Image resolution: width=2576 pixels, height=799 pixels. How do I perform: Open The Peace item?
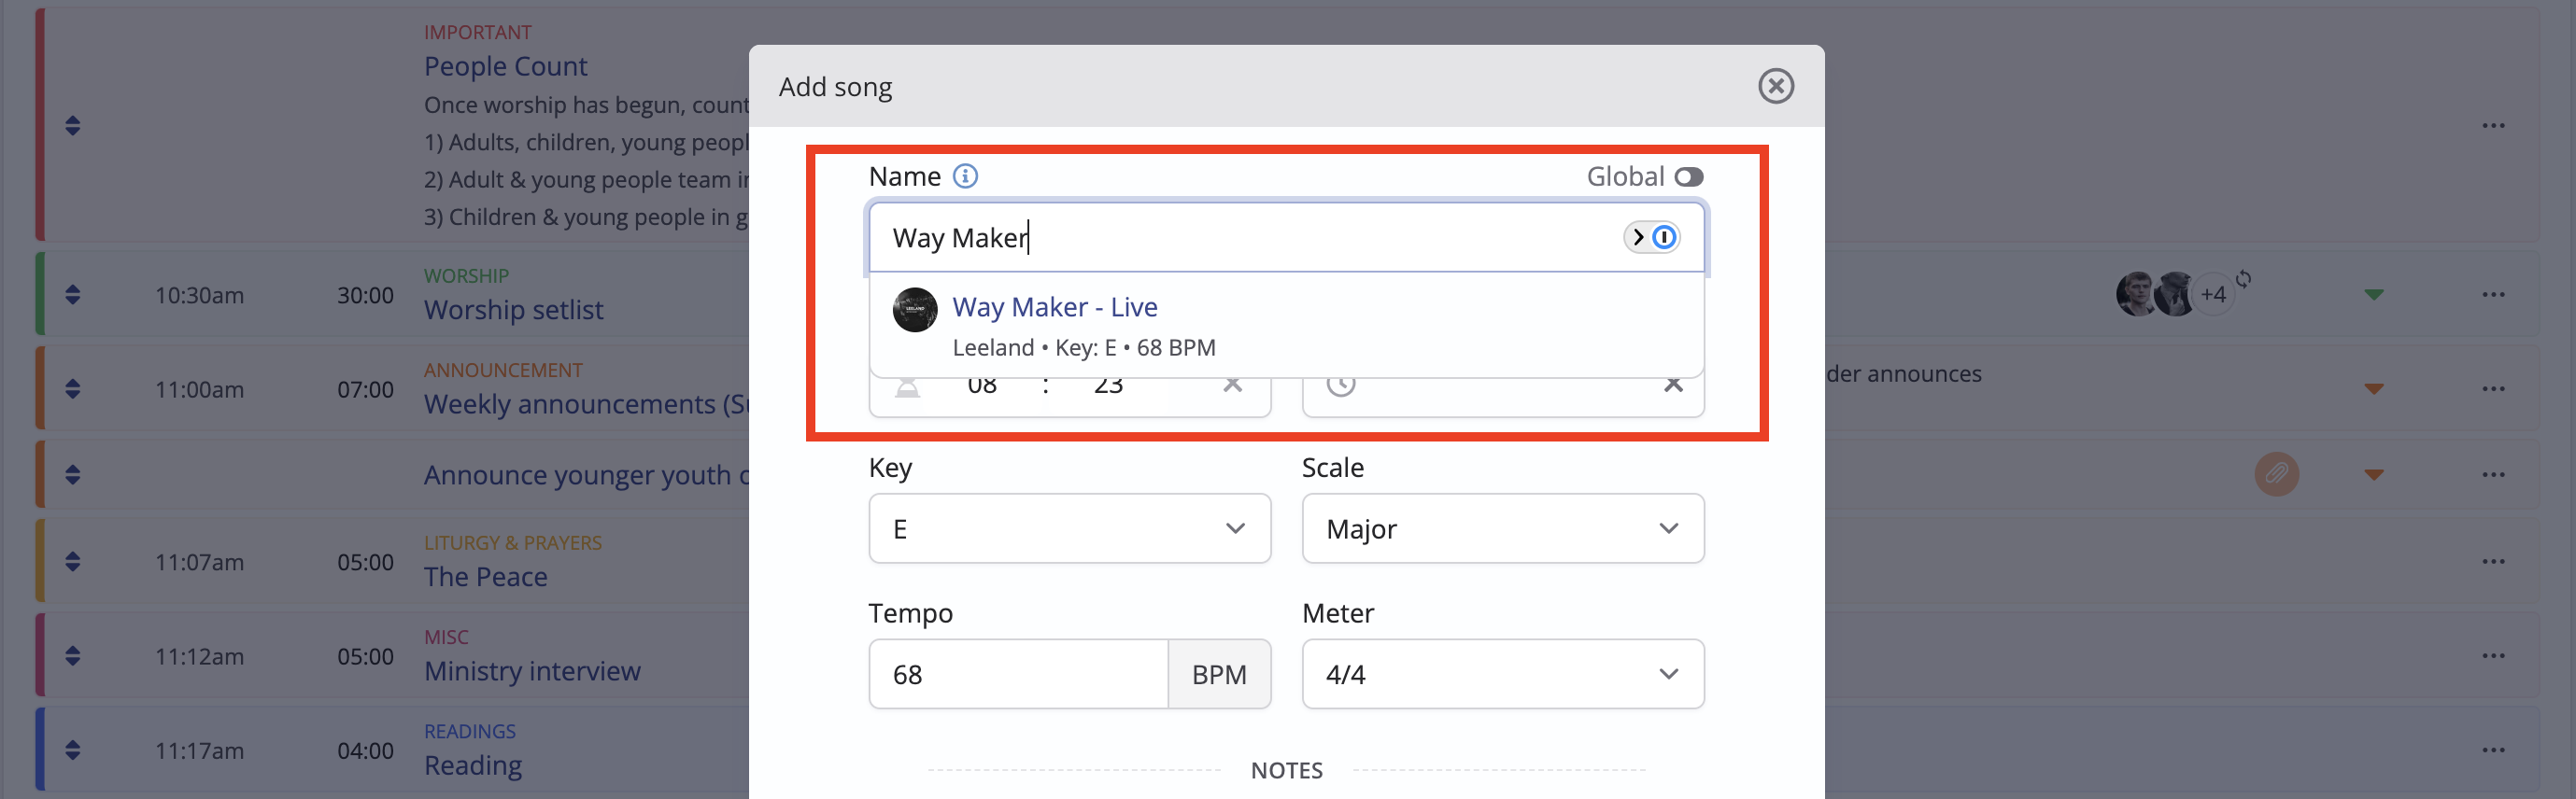pyautogui.click(x=485, y=577)
